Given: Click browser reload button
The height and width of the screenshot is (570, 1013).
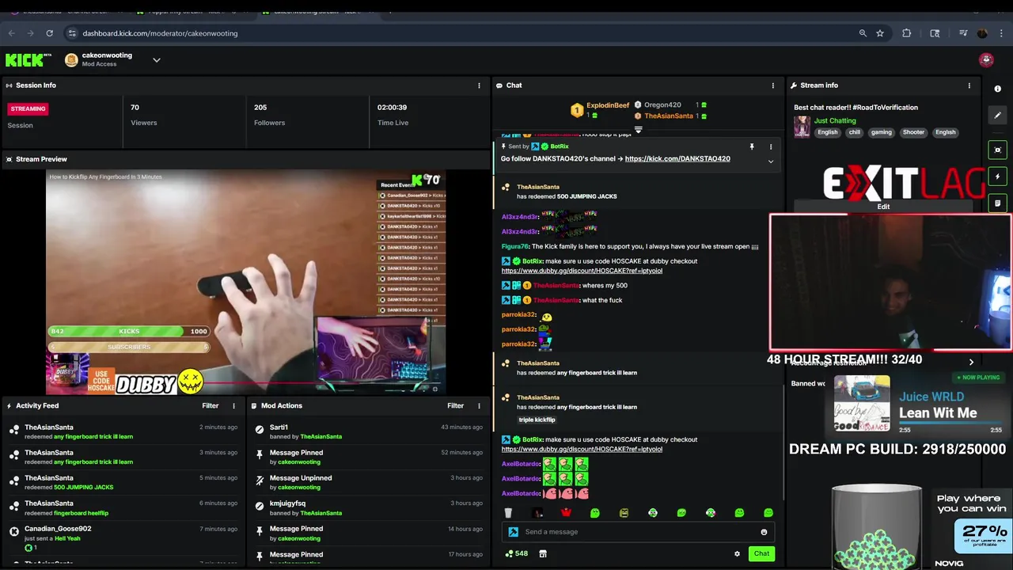Looking at the screenshot, I should (x=49, y=33).
